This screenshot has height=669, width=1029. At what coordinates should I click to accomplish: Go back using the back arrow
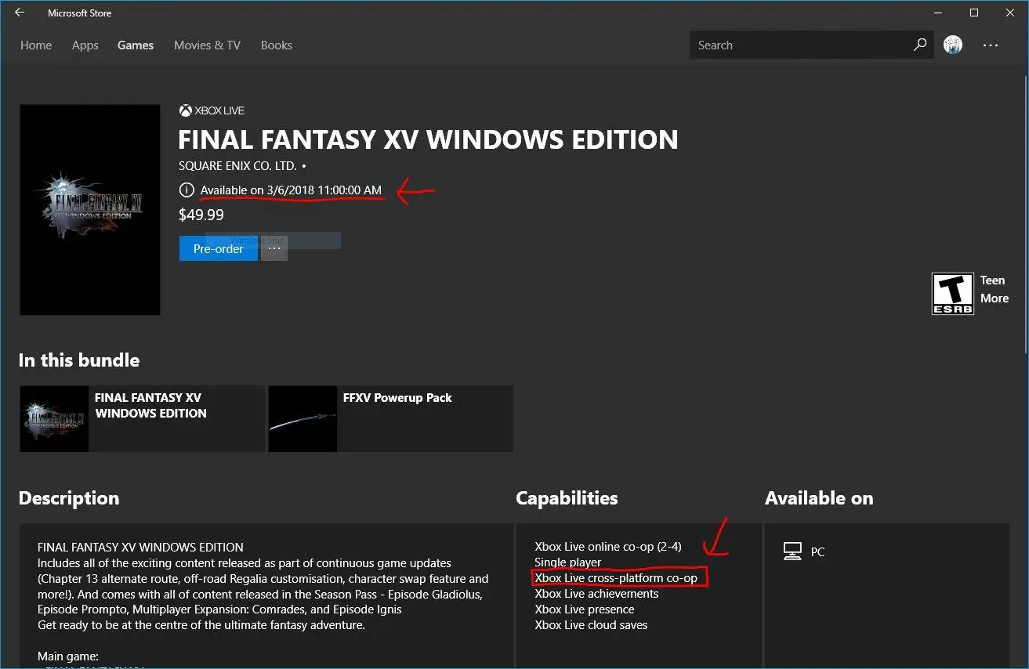pos(20,13)
